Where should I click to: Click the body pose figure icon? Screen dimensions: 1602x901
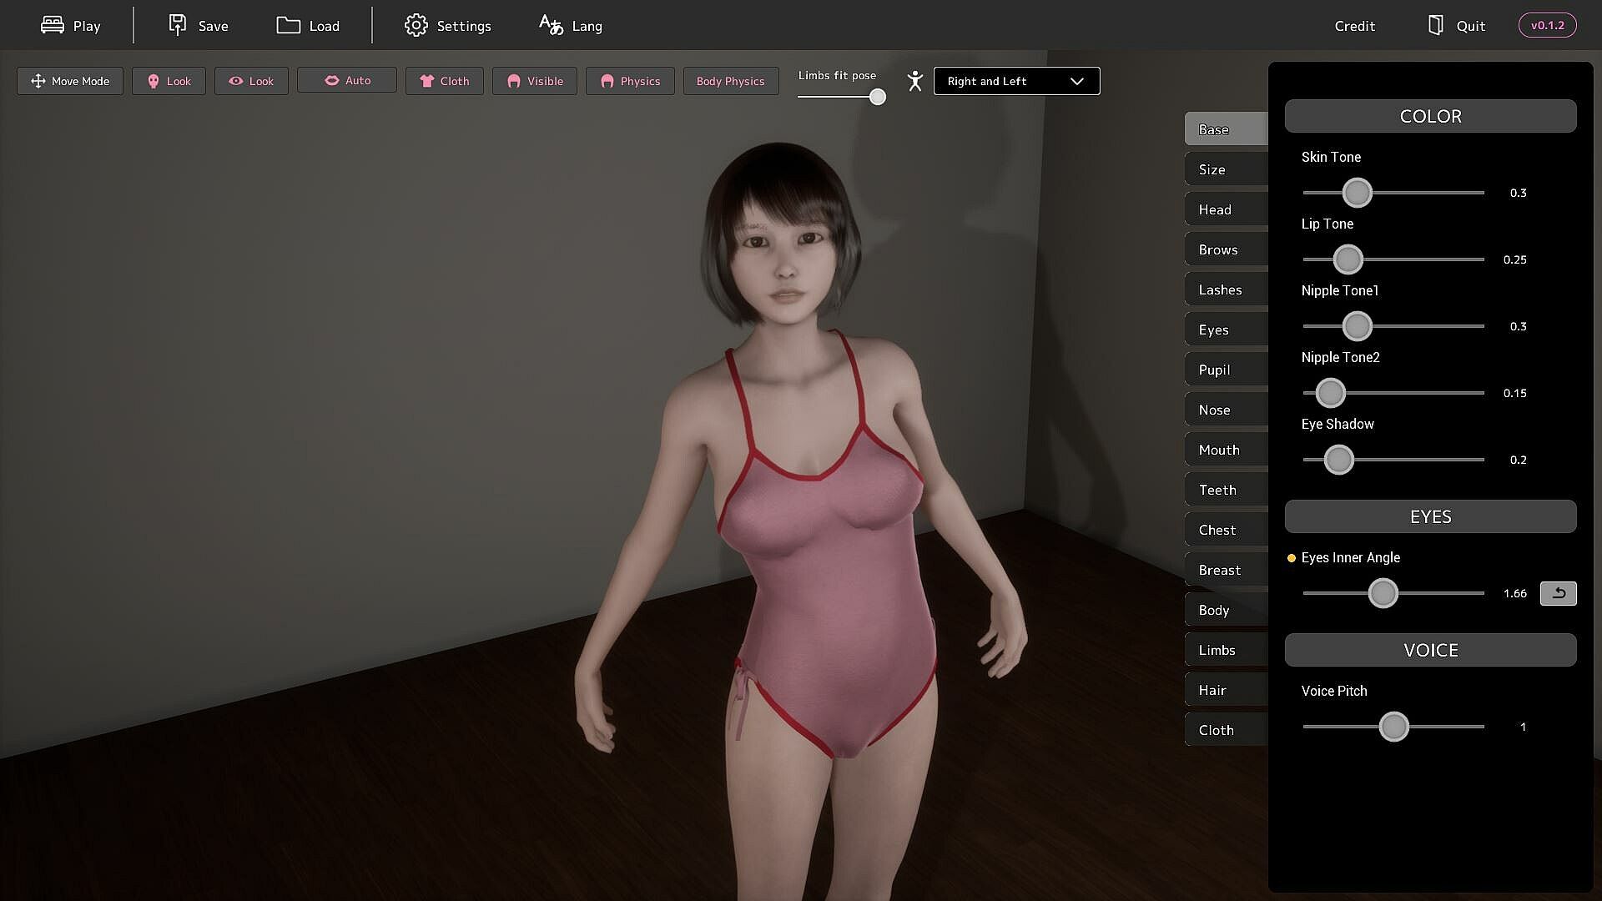[x=915, y=81]
